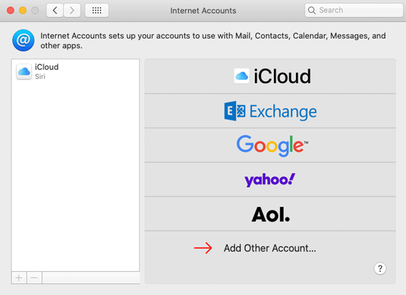This screenshot has height=295, width=406.
Task: Remove the account with the minus button
Action: pos(34,278)
